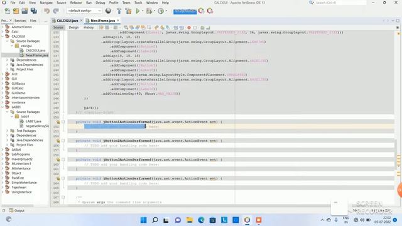Switch to Design view
402x226 pixels.
click(x=73, y=28)
